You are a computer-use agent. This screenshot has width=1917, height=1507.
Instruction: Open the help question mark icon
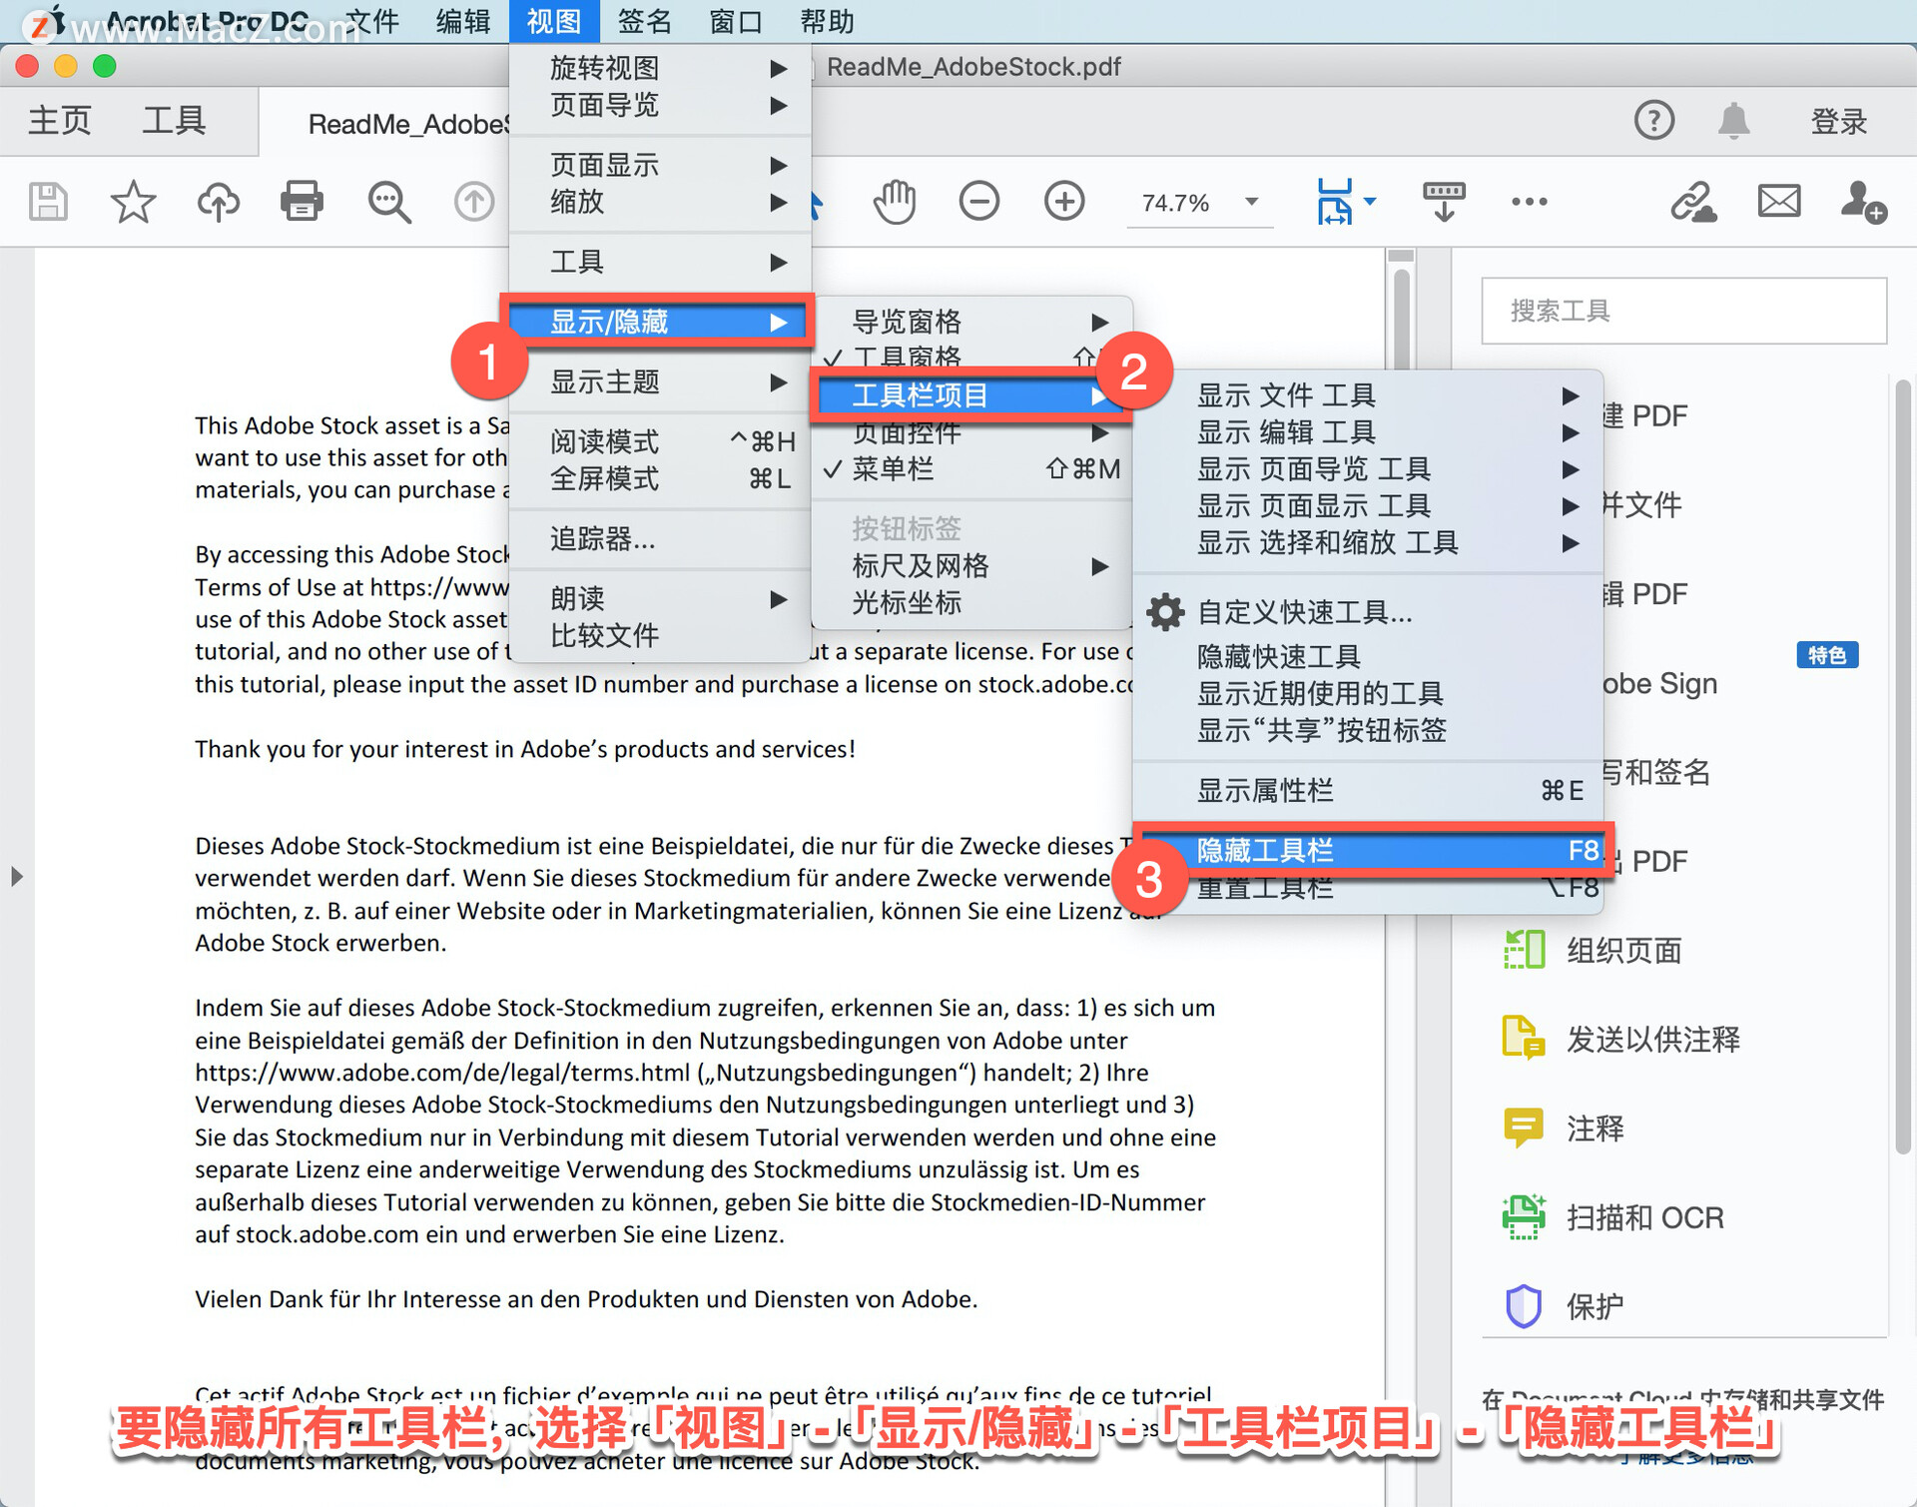1653,121
